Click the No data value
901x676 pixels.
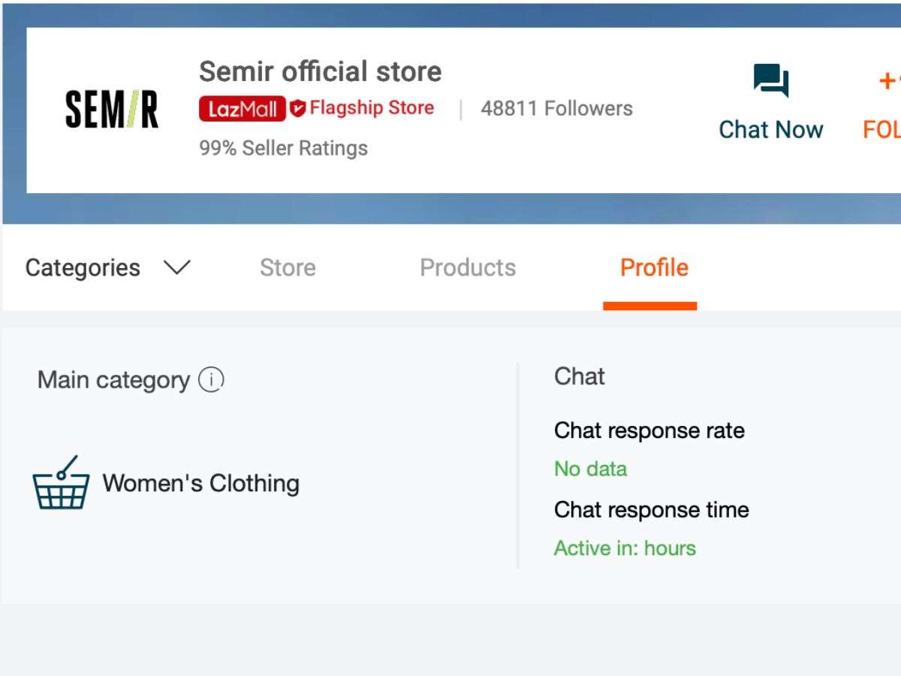(x=590, y=469)
